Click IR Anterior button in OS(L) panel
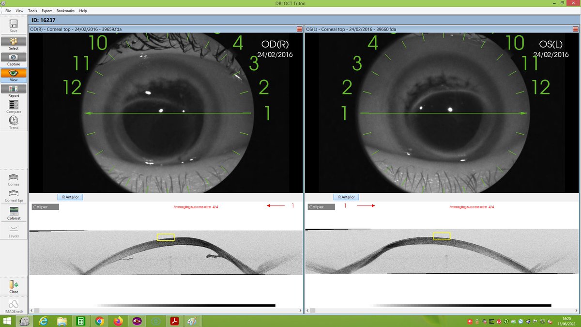Screen dimensions: 581x327 [346, 197]
